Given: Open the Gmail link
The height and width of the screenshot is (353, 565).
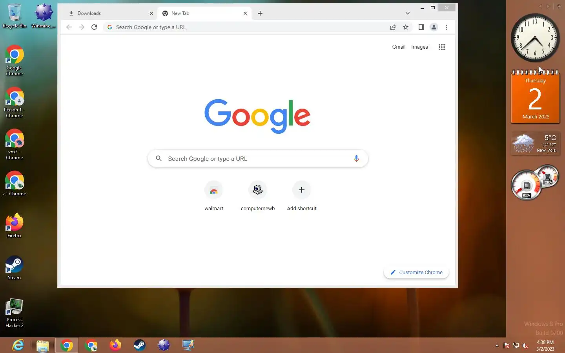Looking at the screenshot, I should pyautogui.click(x=399, y=47).
